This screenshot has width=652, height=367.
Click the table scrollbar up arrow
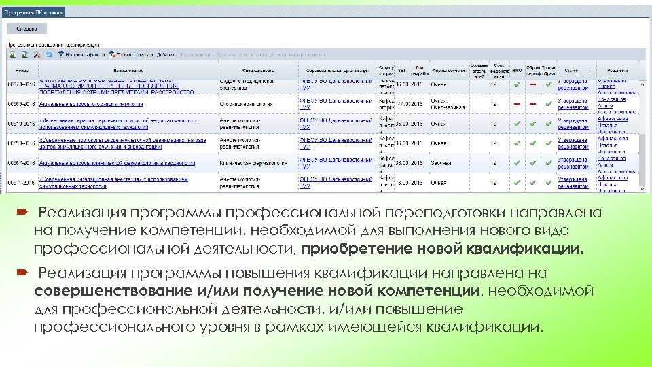pos(642,84)
